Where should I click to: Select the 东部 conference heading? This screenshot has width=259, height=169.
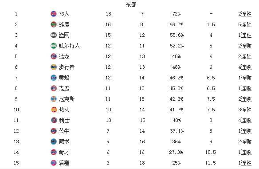tap(131, 4)
